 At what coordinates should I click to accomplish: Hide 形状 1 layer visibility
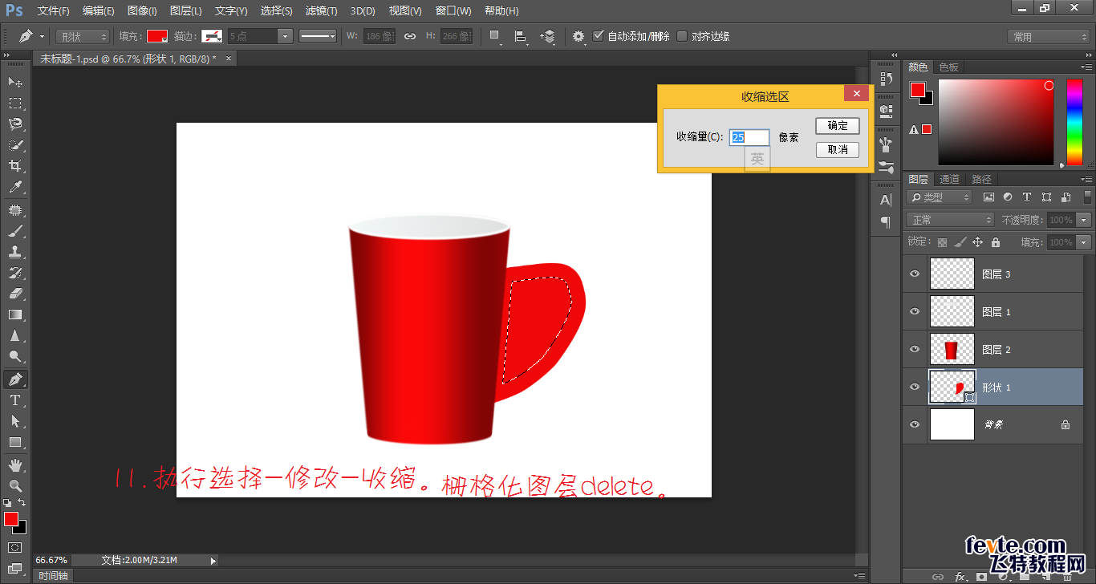(x=915, y=387)
